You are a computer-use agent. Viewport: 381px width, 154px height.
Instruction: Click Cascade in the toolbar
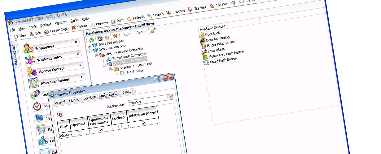[x=176, y=12]
